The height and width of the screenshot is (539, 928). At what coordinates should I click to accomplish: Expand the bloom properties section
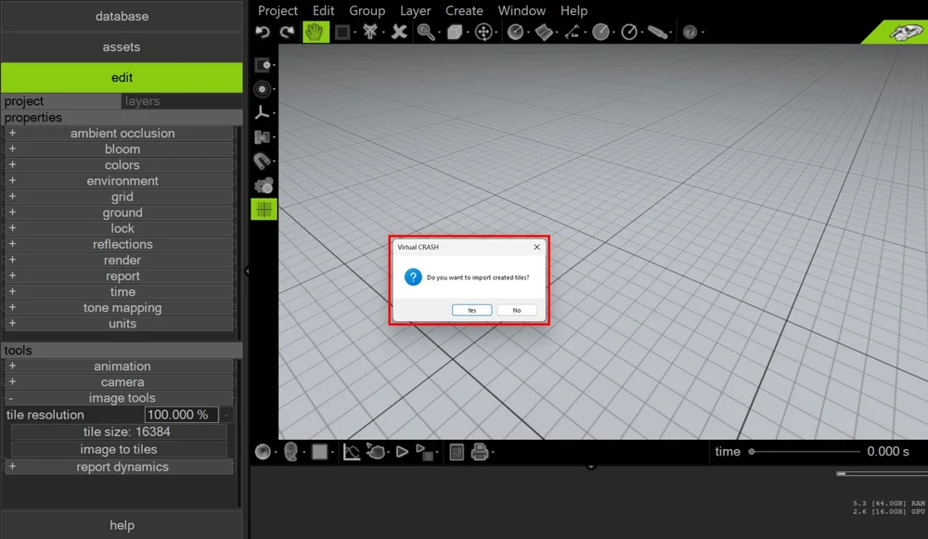119,149
